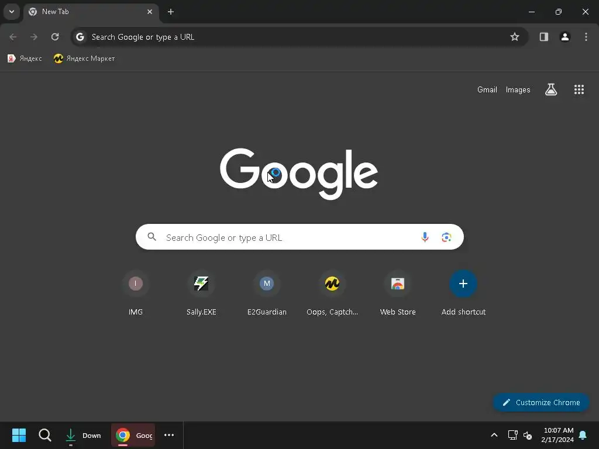Open the Chrome profile menu
Viewport: 599px width, 449px height.
(565, 37)
